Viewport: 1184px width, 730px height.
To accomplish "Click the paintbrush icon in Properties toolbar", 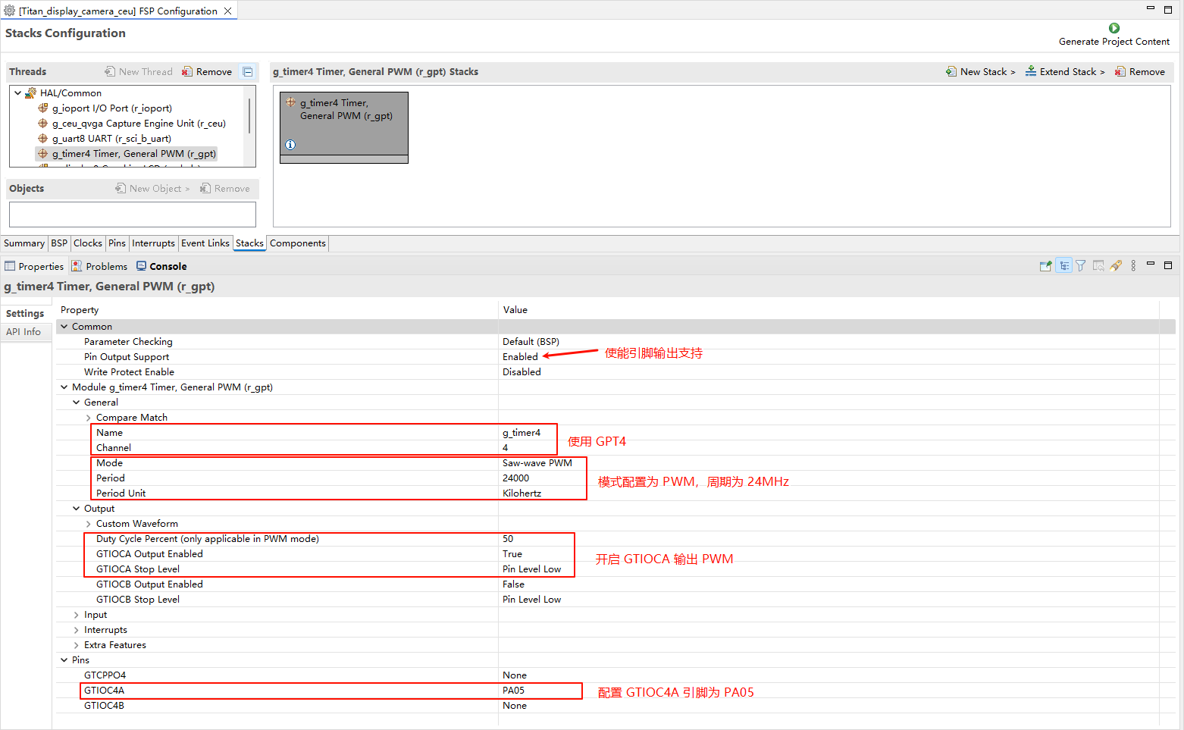I will [x=1116, y=266].
